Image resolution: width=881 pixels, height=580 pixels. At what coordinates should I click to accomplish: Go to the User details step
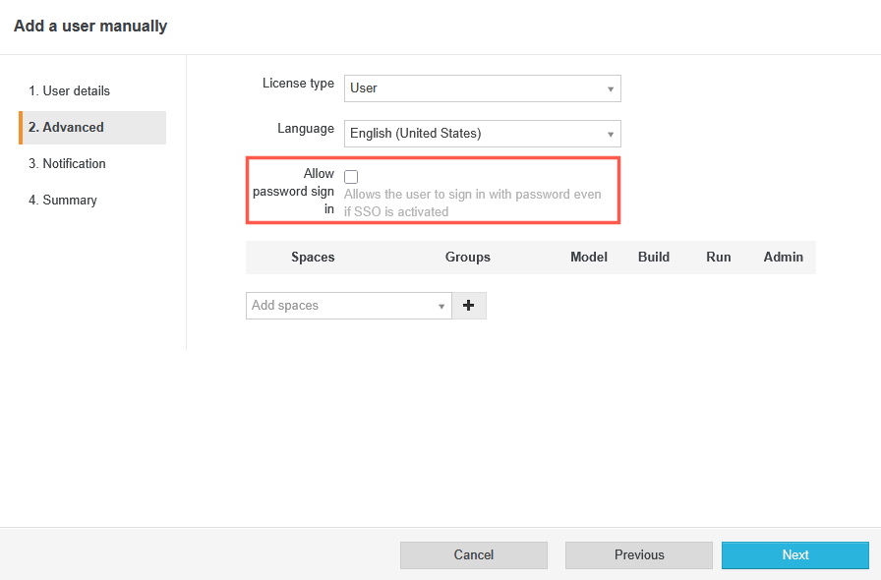click(x=69, y=91)
